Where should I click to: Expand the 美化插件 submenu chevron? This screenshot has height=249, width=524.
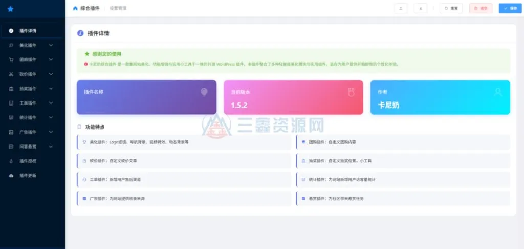coord(51,45)
